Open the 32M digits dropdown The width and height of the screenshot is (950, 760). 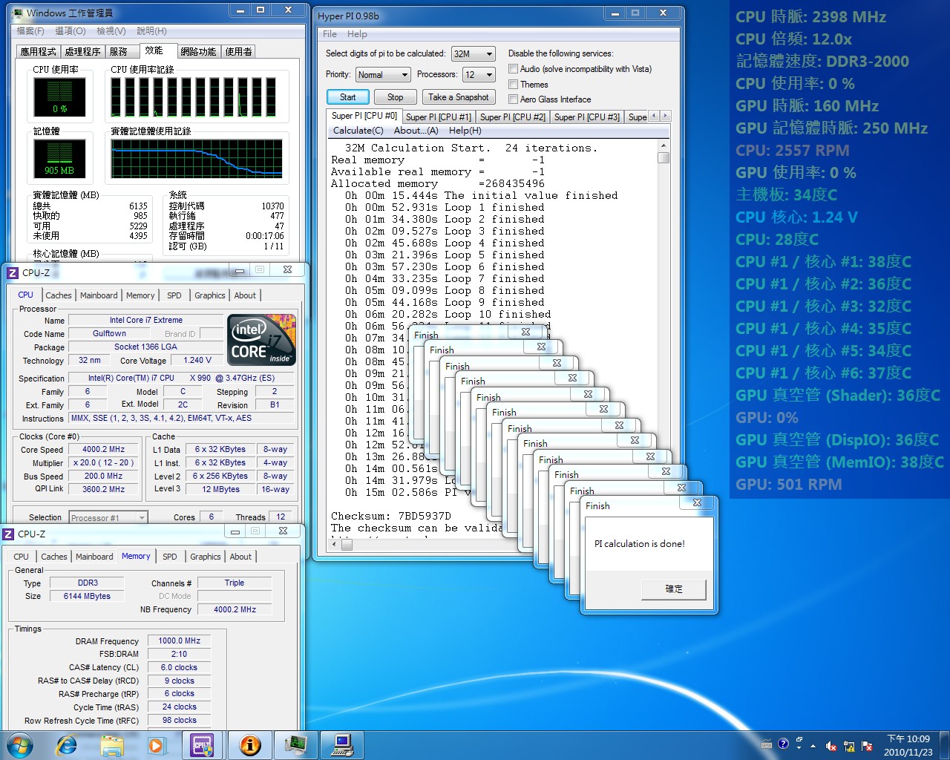(473, 53)
